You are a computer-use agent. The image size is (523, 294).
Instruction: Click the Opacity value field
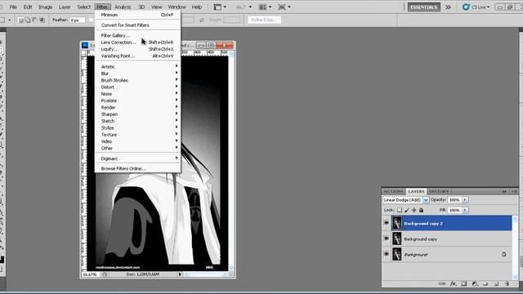pos(454,199)
